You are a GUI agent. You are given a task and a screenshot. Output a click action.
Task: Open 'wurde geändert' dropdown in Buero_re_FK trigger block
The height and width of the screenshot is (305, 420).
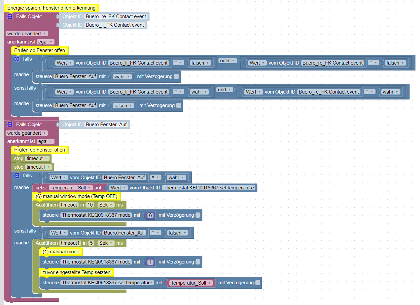[27, 34]
